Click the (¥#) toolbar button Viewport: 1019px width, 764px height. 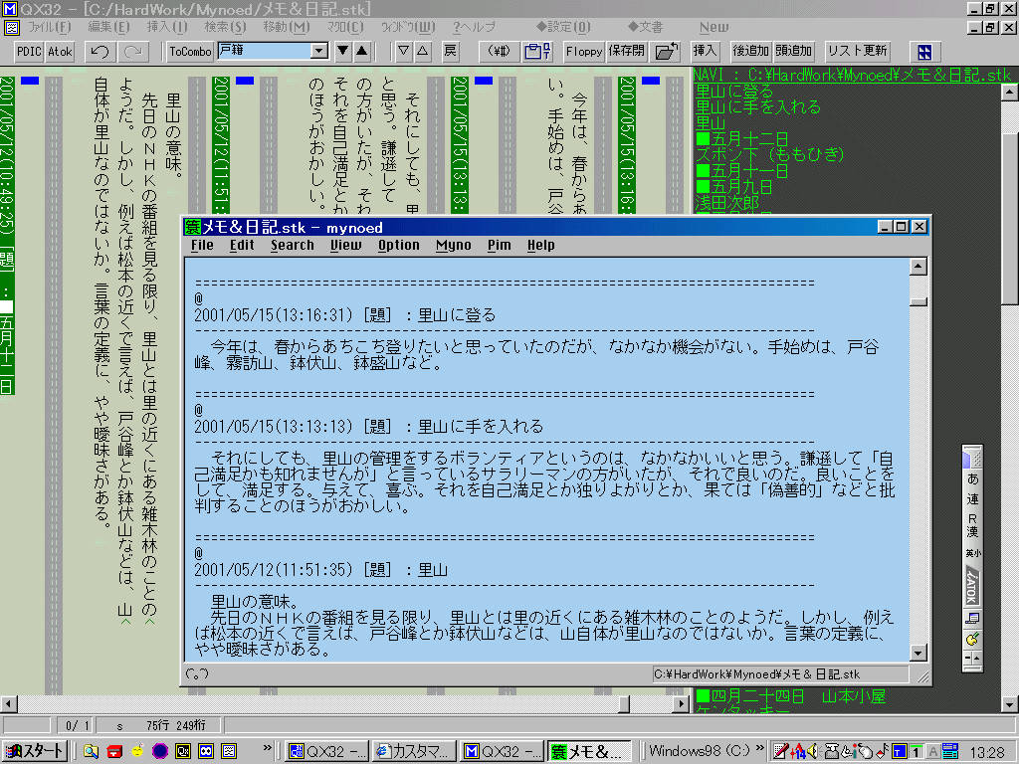click(x=499, y=52)
